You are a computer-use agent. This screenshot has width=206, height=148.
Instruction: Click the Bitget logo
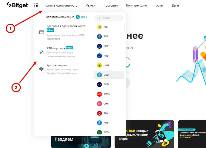17,5
